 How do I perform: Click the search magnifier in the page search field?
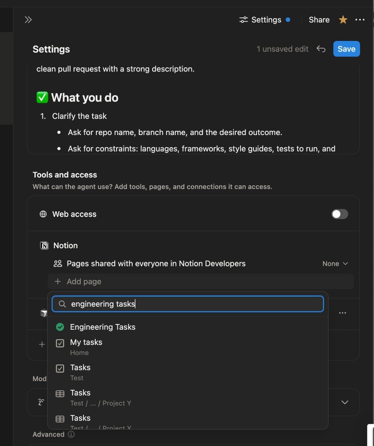(x=62, y=304)
